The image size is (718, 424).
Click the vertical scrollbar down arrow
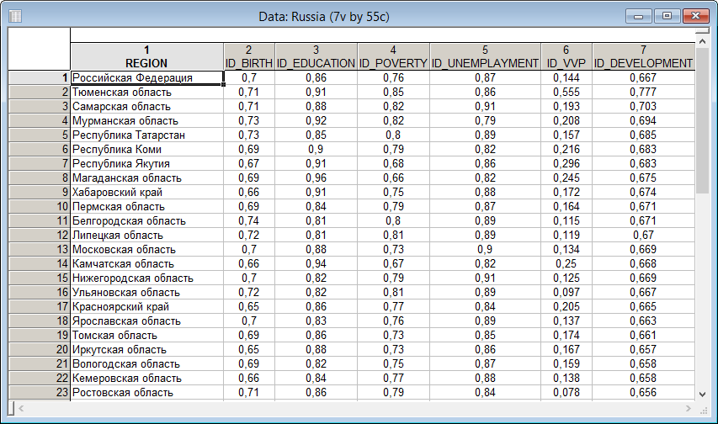[703, 393]
